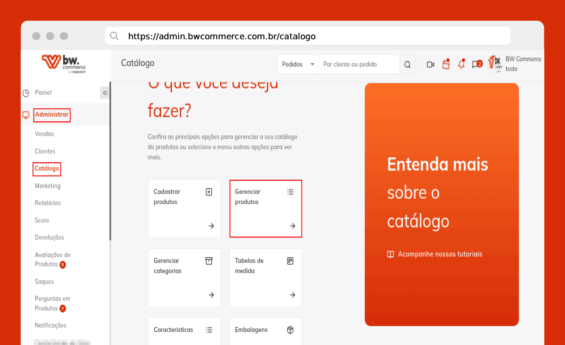Click the arrow on Cadastrar produtos card
Image resolution: width=565 pixels, height=345 pixels.
click(211, 226)
